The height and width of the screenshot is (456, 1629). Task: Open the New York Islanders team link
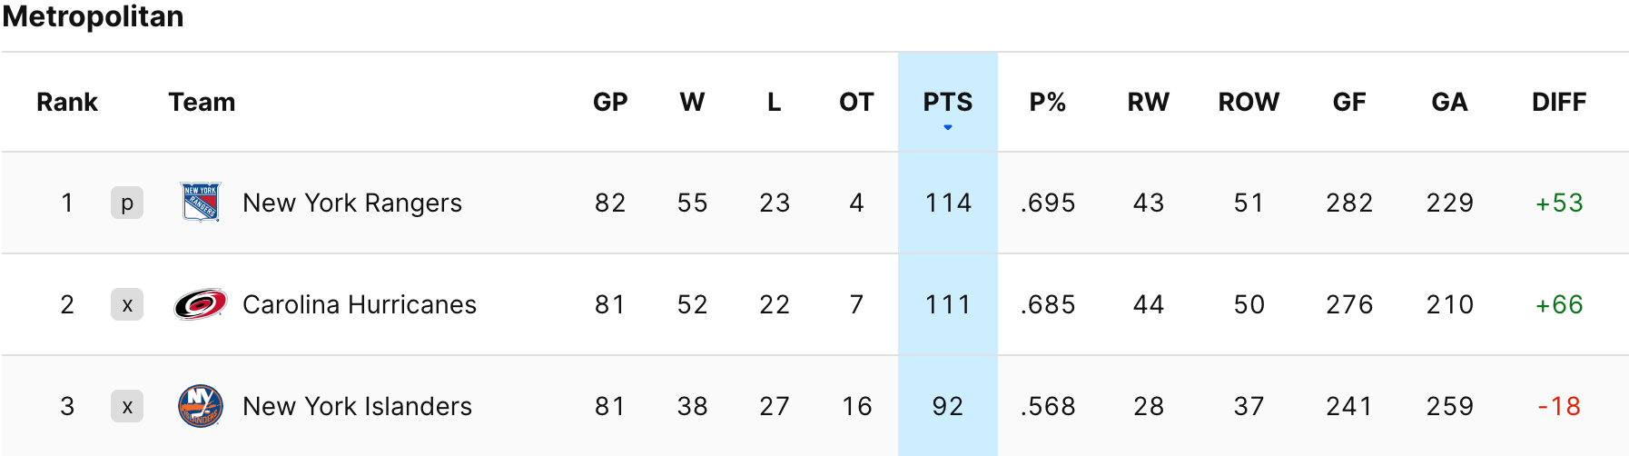pyautogui.click(x=357, y=406)
